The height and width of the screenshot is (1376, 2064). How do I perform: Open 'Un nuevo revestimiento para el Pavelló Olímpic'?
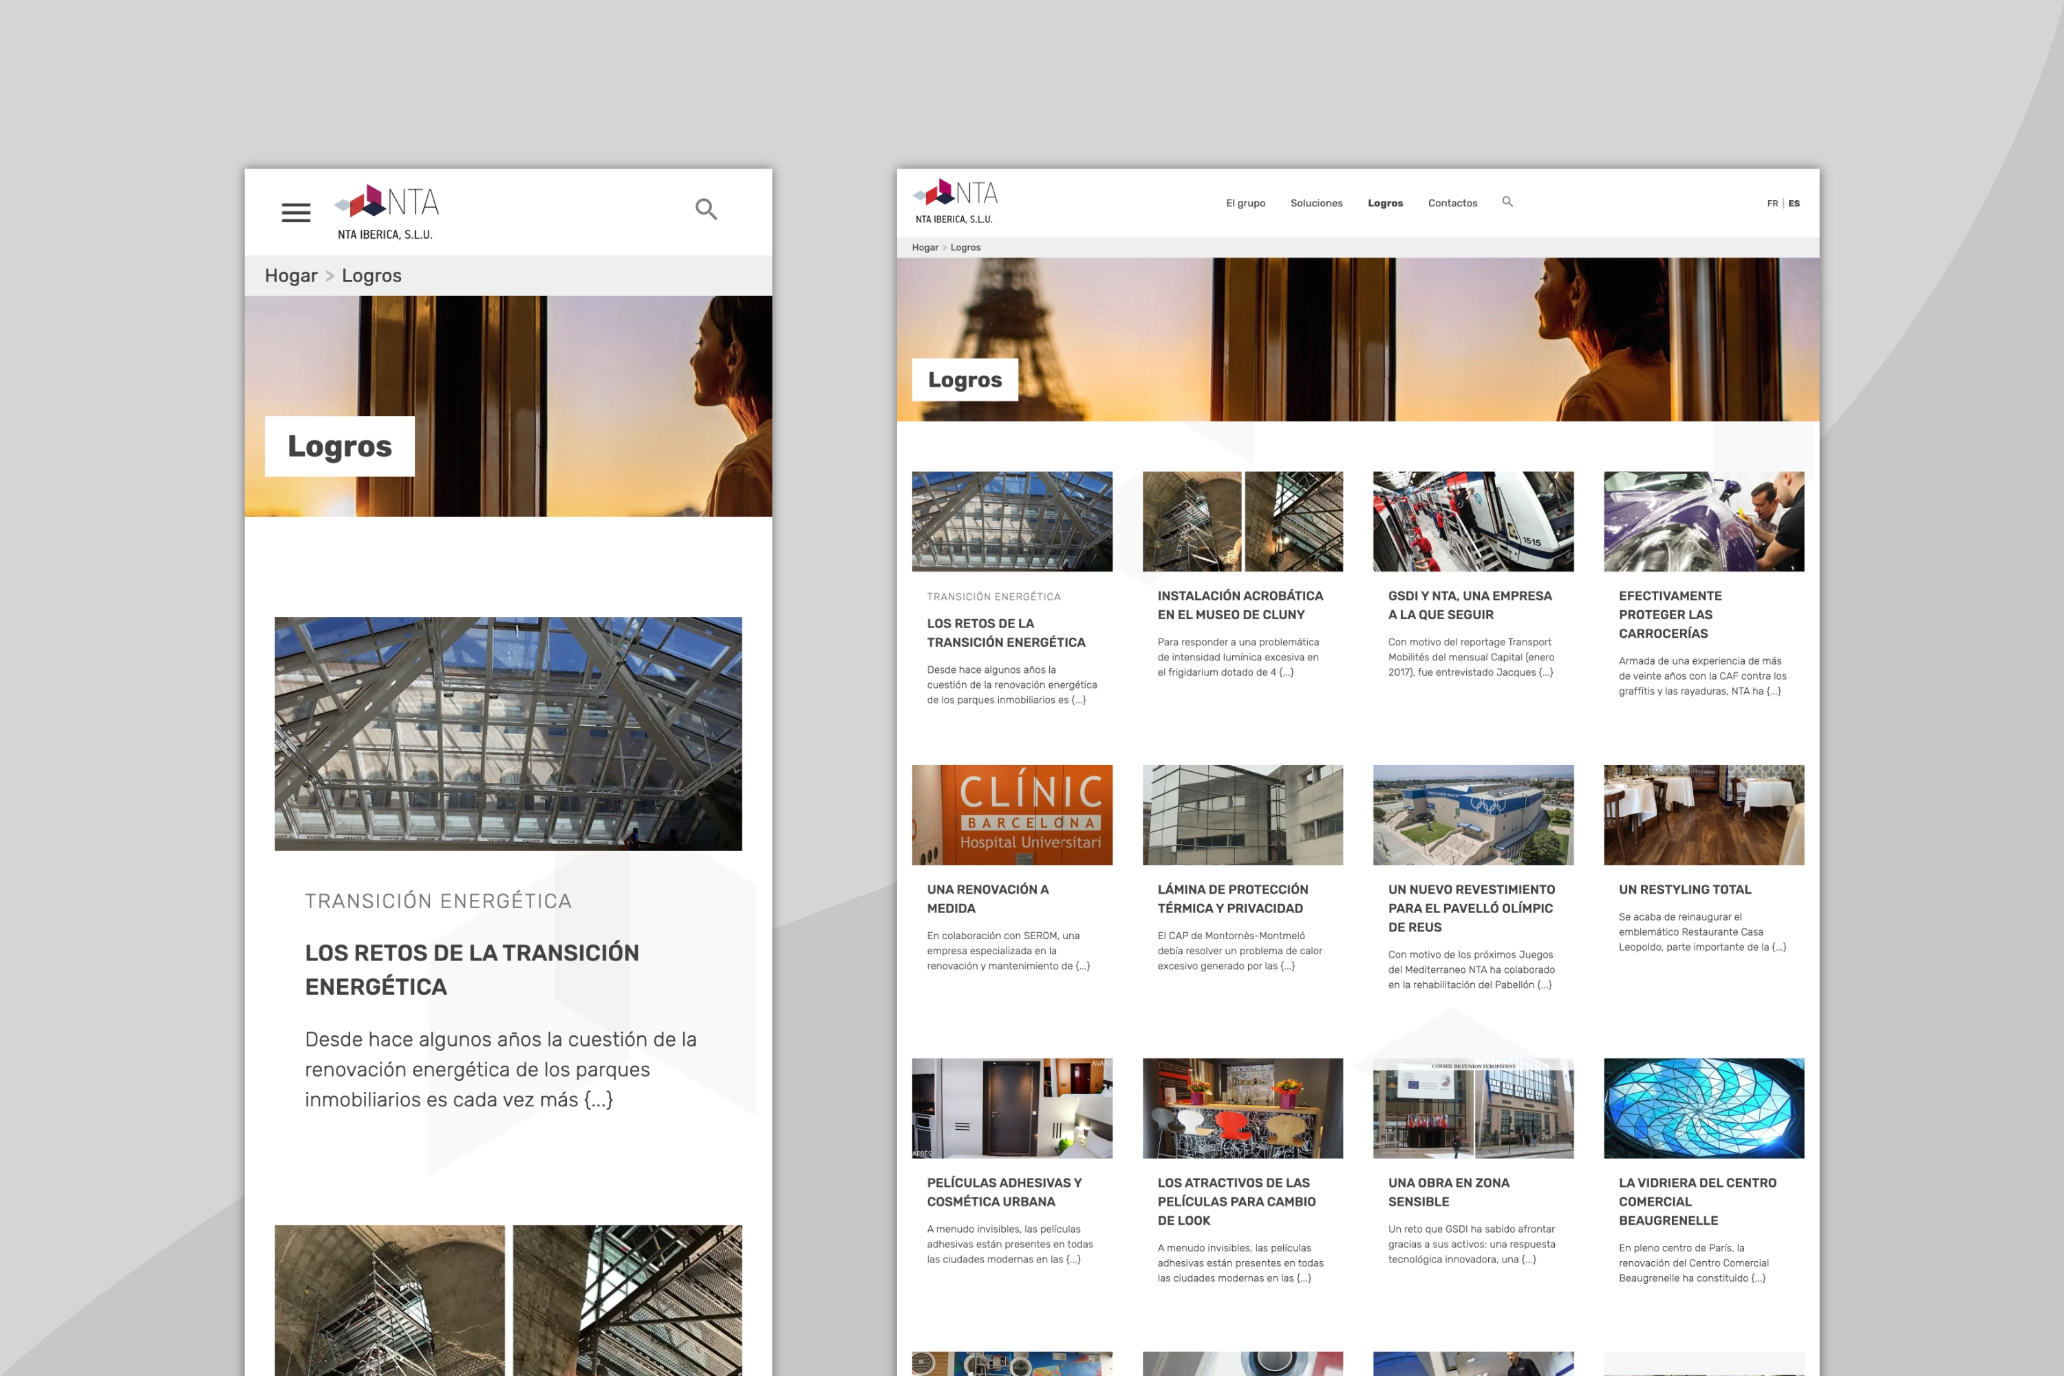1472,908
